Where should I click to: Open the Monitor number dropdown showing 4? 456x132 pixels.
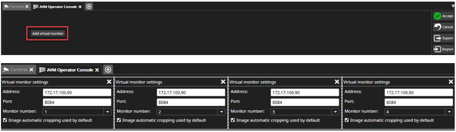point(449,112)
